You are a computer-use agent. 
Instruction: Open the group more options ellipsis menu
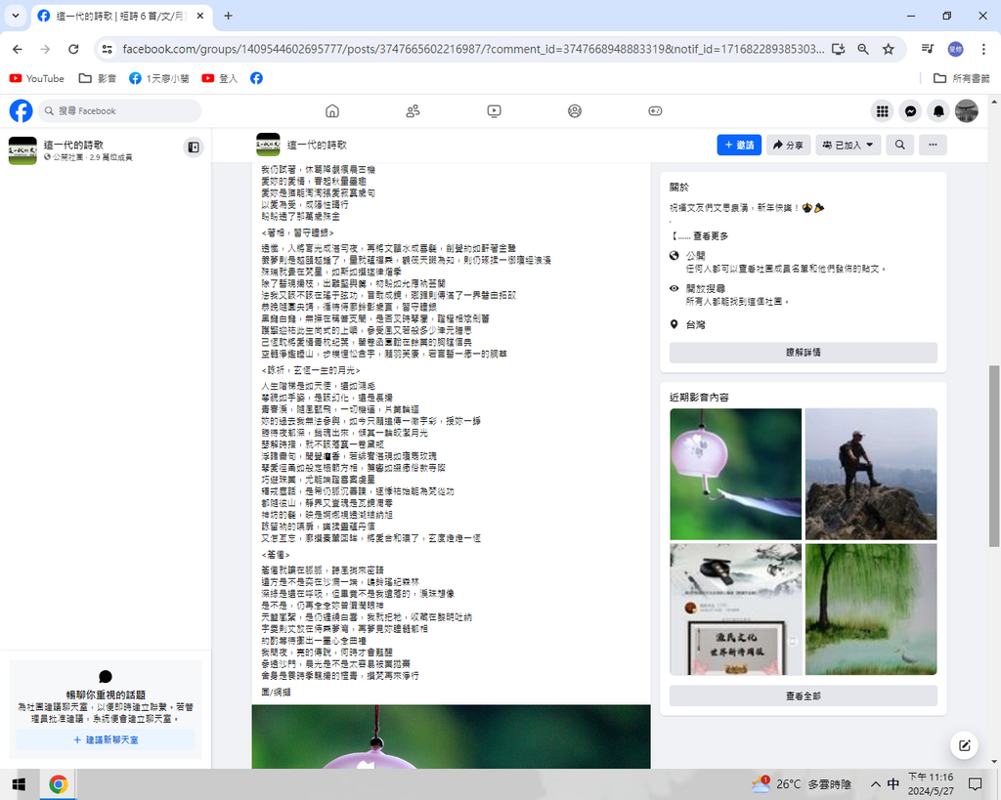click(x=933, y=145)
